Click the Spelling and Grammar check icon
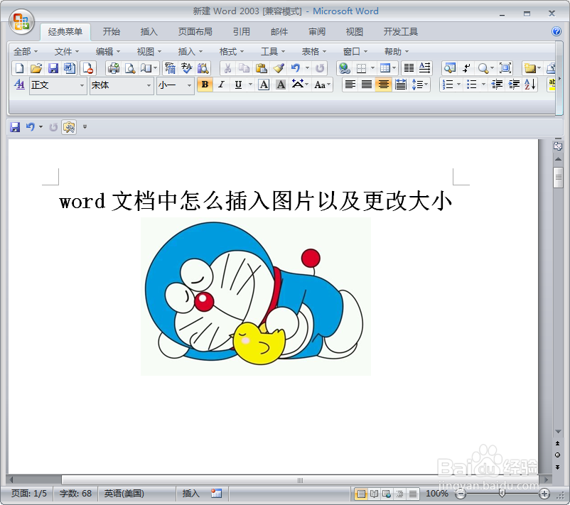This screenshot has width=570, height=505. 186,68
